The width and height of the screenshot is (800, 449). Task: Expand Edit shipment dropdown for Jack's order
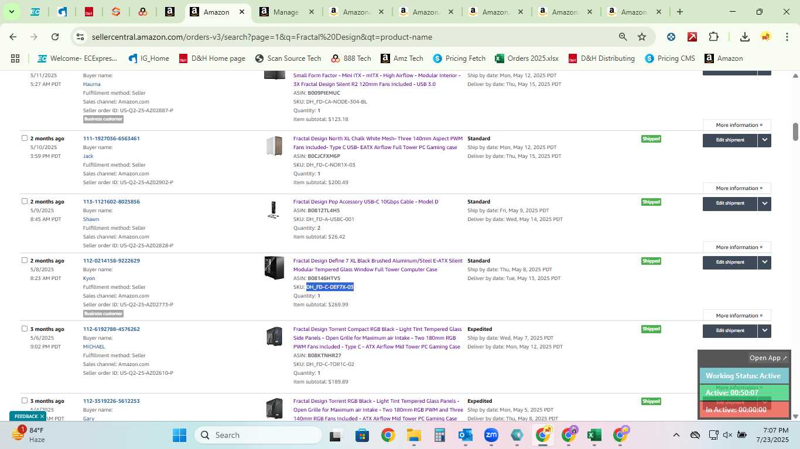[764, 140]
